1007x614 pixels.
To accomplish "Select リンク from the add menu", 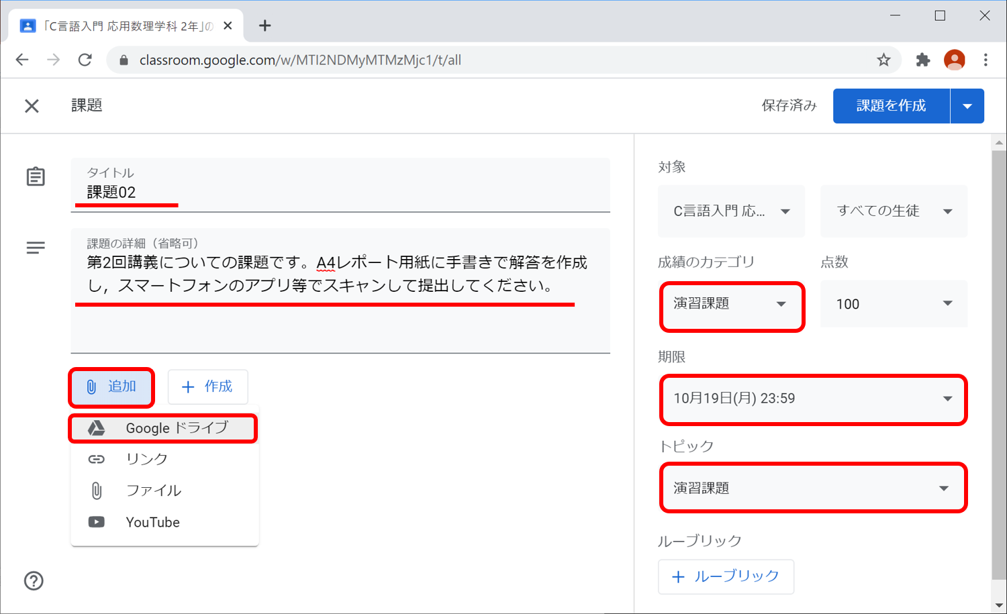I will pyautogui.click(x=164, y=459).
